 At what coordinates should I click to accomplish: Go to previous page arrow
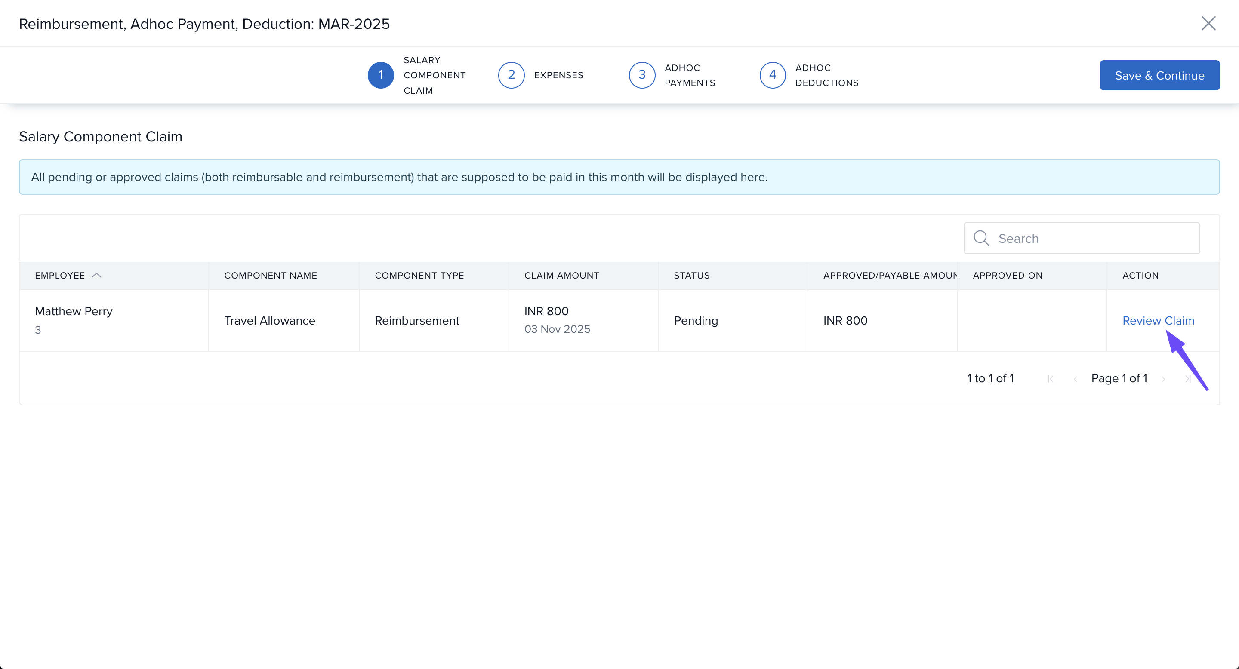pos(1075,379)
